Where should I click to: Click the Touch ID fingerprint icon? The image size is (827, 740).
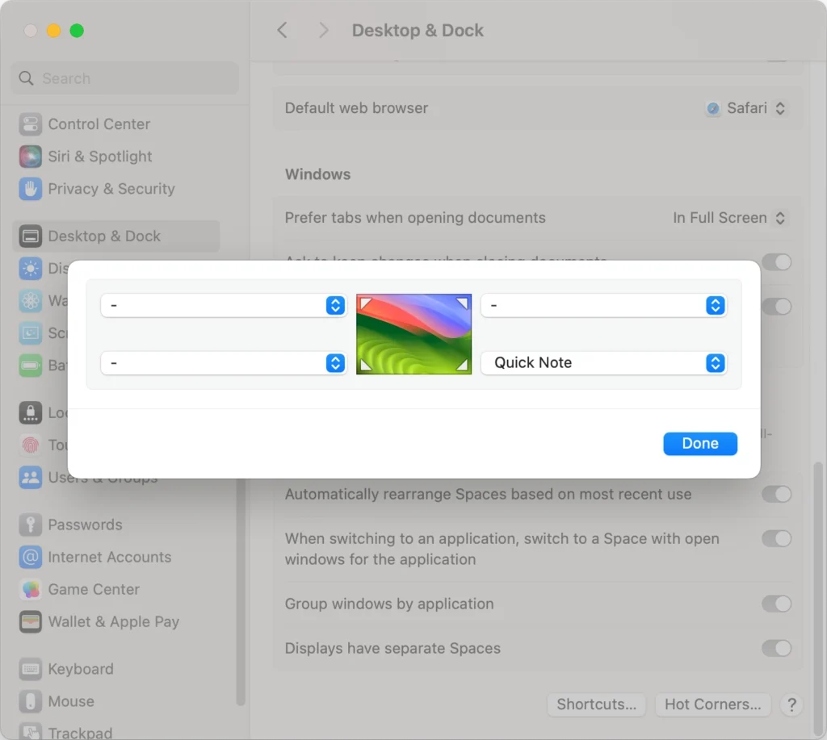[30, 445]
